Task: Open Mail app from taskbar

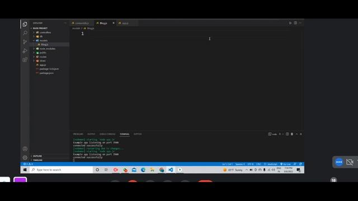Action: (134, 170)
